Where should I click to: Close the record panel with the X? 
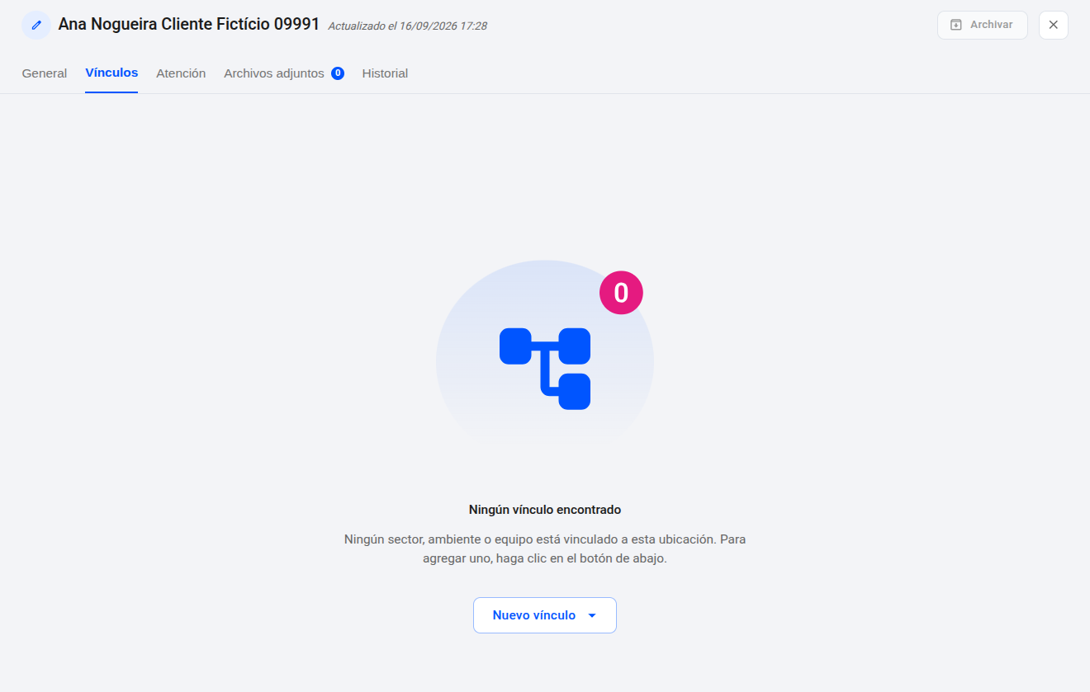click(x=1053, y=25)
